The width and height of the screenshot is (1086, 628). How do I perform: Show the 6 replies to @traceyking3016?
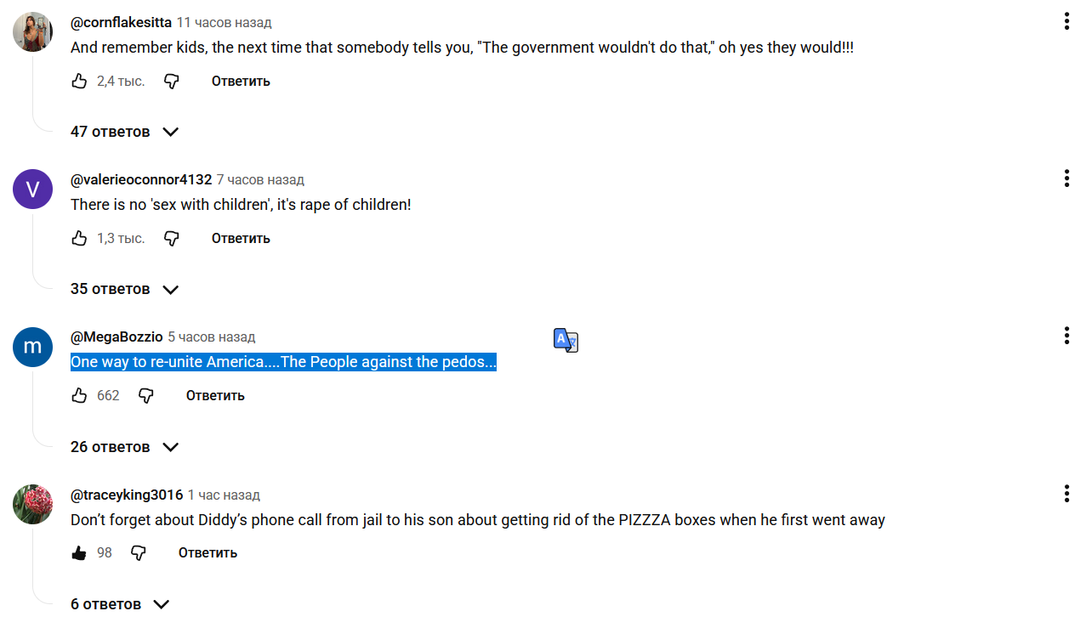(x=120, y=604)
